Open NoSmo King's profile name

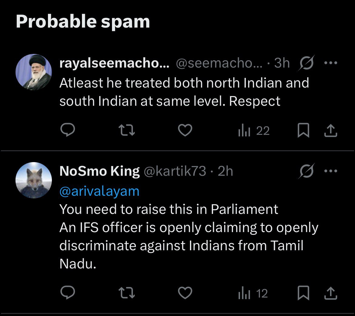click(100, 171)
